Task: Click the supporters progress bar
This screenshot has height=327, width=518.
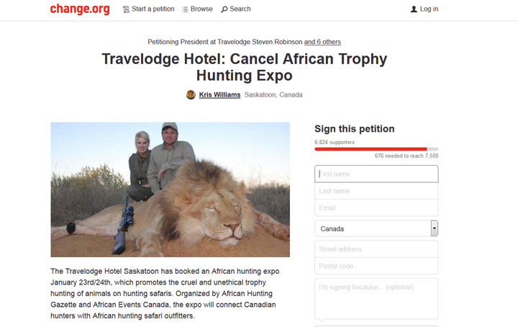Action: click(x=376, y=149)
